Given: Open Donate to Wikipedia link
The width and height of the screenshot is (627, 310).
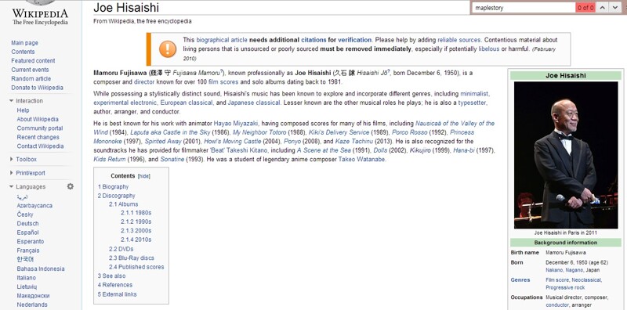Looking at the screenshot, I should (37, 88).
